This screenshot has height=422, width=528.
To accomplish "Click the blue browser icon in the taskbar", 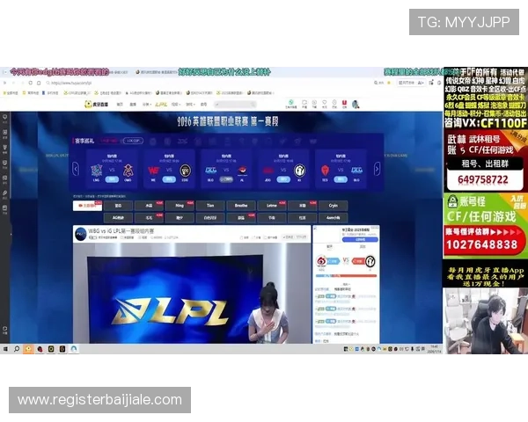I will 74,349.
